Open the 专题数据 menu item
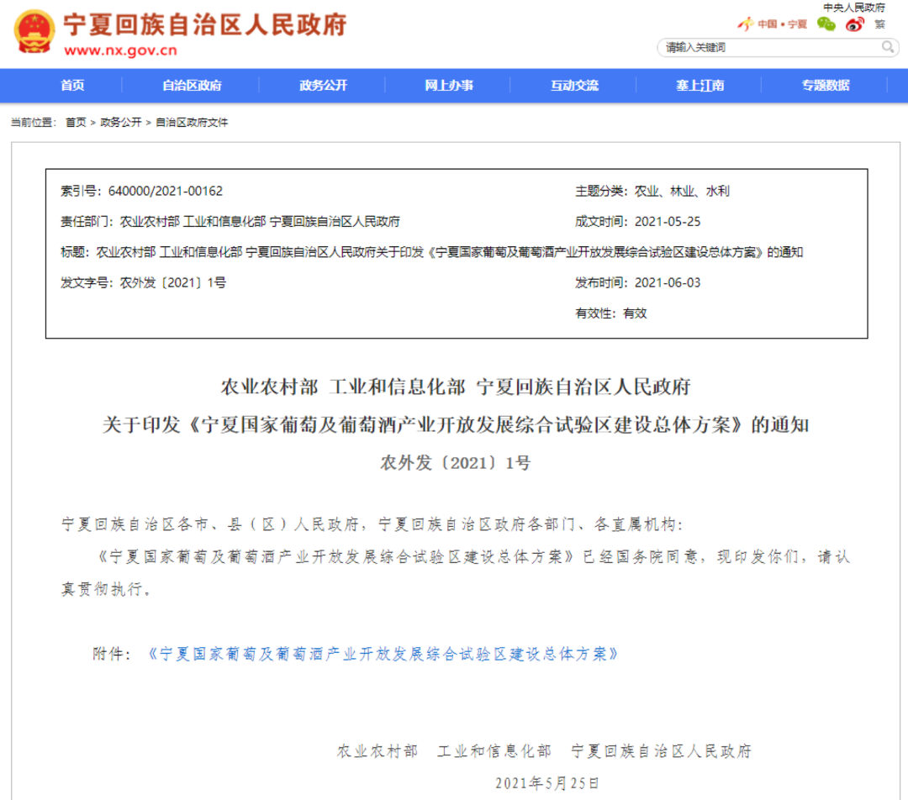Viewport: 908px width, 800px height. (825, 85)
